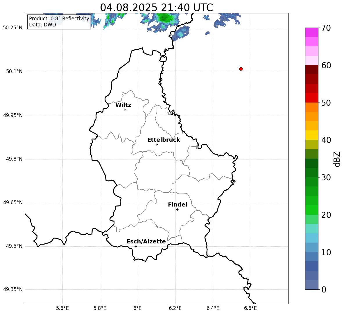Click the 6.6°E longitude label
This screenshot has width=344, height=314.
point(250,308)
